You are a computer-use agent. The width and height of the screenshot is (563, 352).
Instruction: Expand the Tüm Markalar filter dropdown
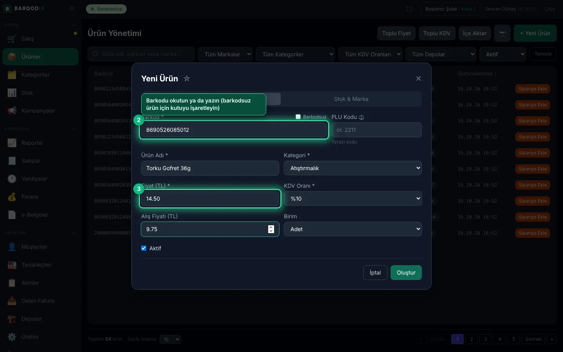click(226, 54)
